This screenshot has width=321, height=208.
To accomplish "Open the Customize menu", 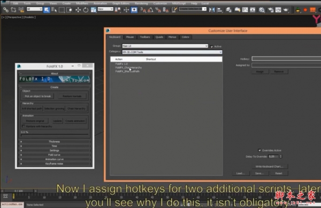I will point(160,3).
